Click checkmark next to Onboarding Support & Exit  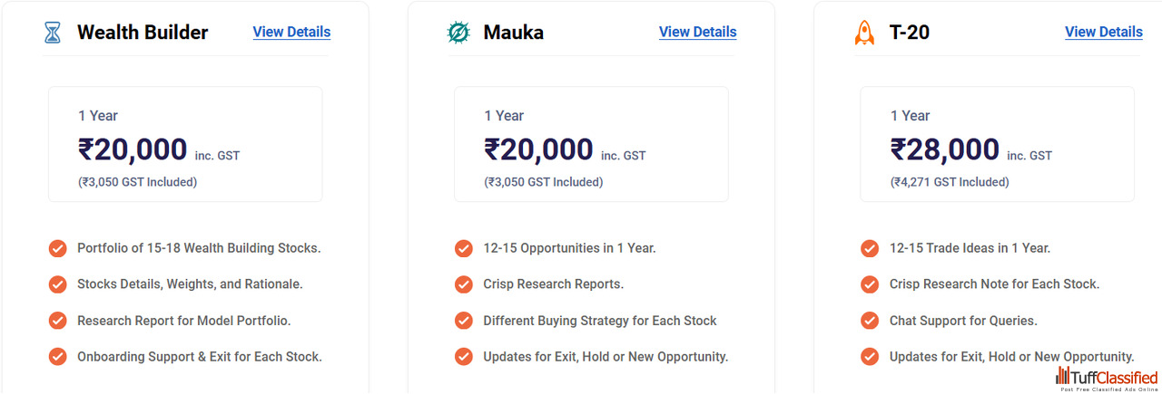tap(58, 357)
